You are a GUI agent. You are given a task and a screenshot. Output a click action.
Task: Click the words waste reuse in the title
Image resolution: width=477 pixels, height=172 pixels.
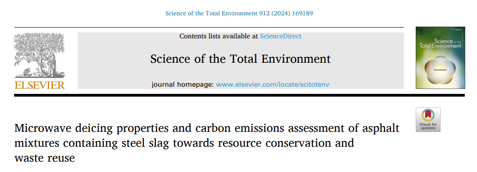click(x=44, y=158)
